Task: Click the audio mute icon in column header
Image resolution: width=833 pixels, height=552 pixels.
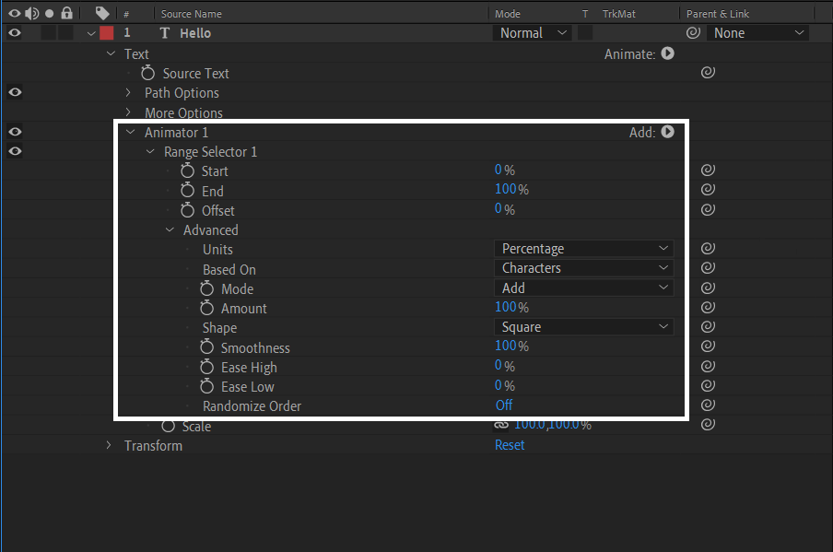Action: pyautogui.click(x=33, y=13)
